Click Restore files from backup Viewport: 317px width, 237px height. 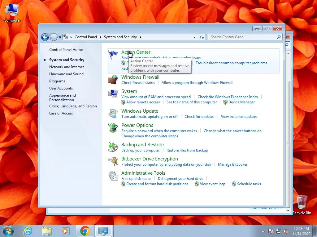[x=187, y=150]
